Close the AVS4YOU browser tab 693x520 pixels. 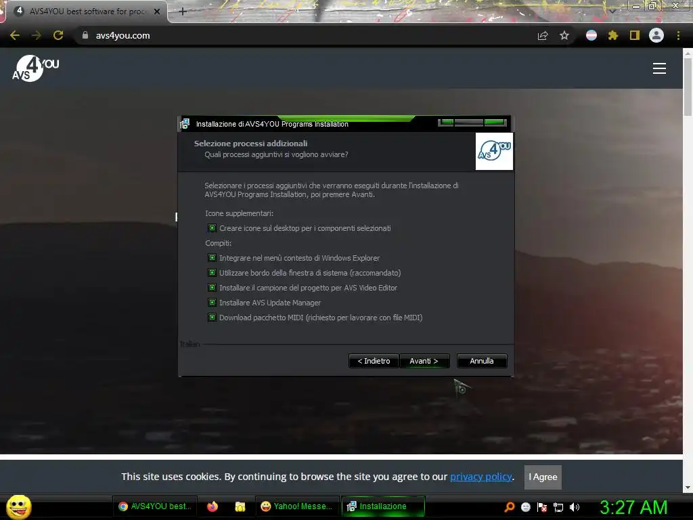[x=157, y=12]
